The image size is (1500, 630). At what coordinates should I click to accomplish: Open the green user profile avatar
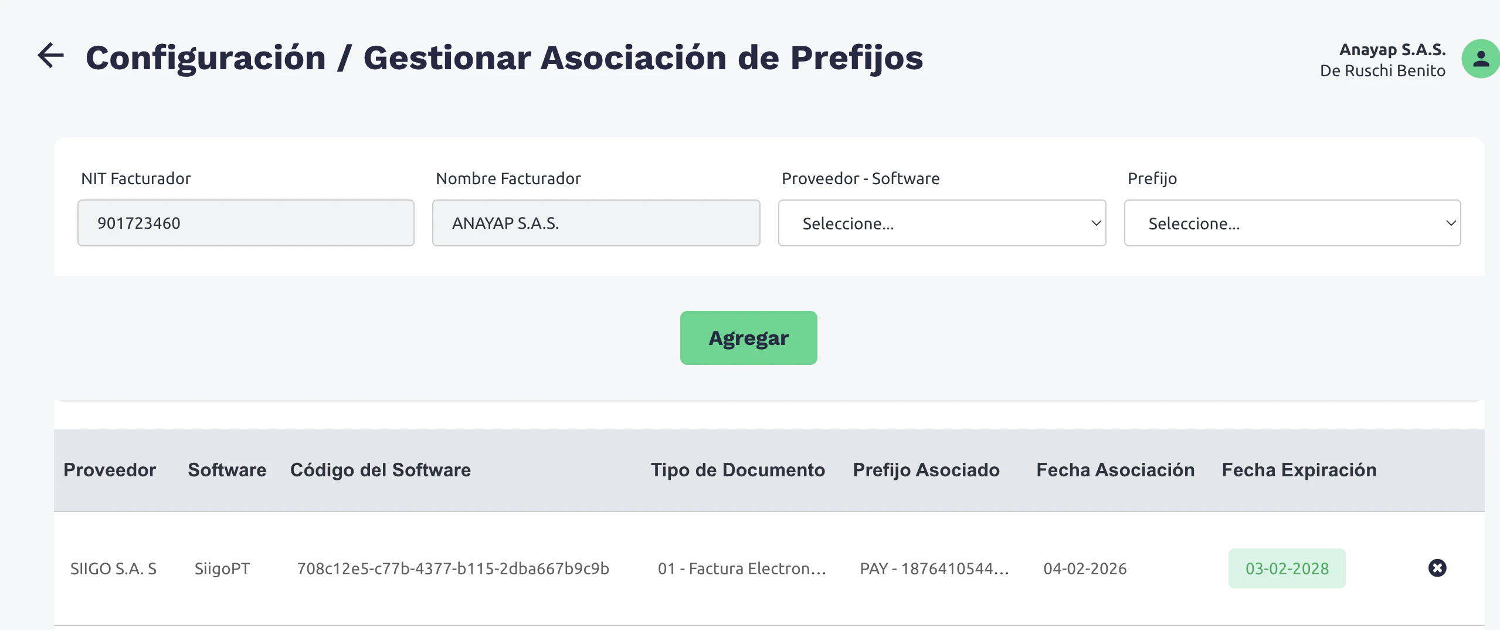click(1480, 59)
